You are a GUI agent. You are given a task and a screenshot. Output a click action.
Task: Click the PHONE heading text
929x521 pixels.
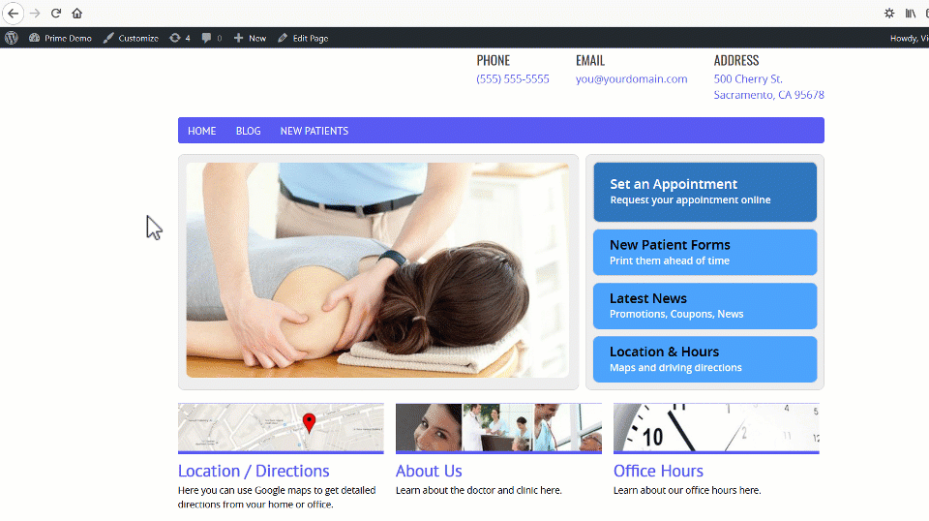[x=493, y=60]
